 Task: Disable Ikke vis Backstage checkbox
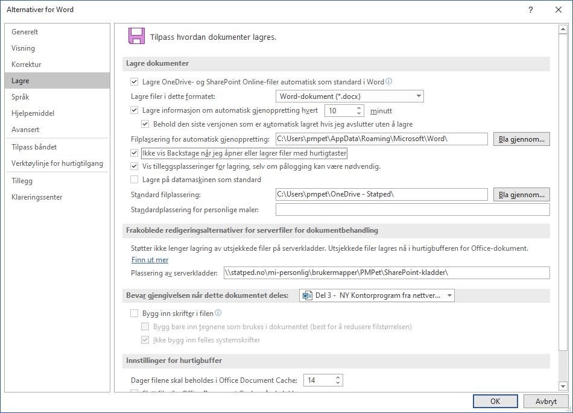[x=135, y=153]
